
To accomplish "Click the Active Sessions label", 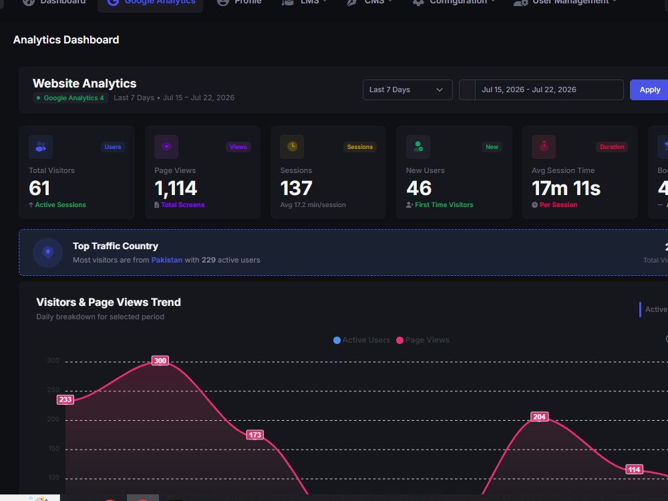I will tap(61, 205).
